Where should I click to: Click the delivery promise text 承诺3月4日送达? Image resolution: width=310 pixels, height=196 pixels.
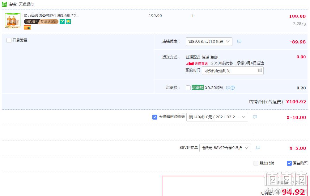pyautogui.click(x=250, y=63)
